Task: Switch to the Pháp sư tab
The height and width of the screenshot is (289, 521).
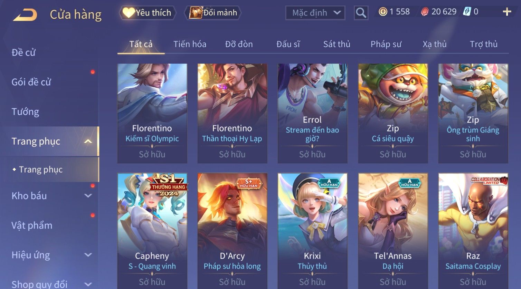Action: (386, 44)
